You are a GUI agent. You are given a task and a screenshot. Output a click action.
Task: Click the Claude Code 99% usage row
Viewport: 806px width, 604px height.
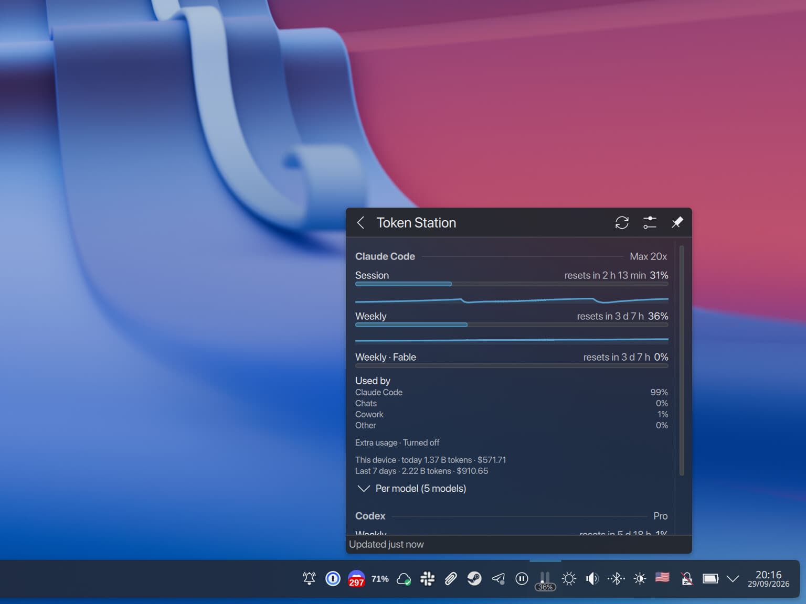pos(512,392)
